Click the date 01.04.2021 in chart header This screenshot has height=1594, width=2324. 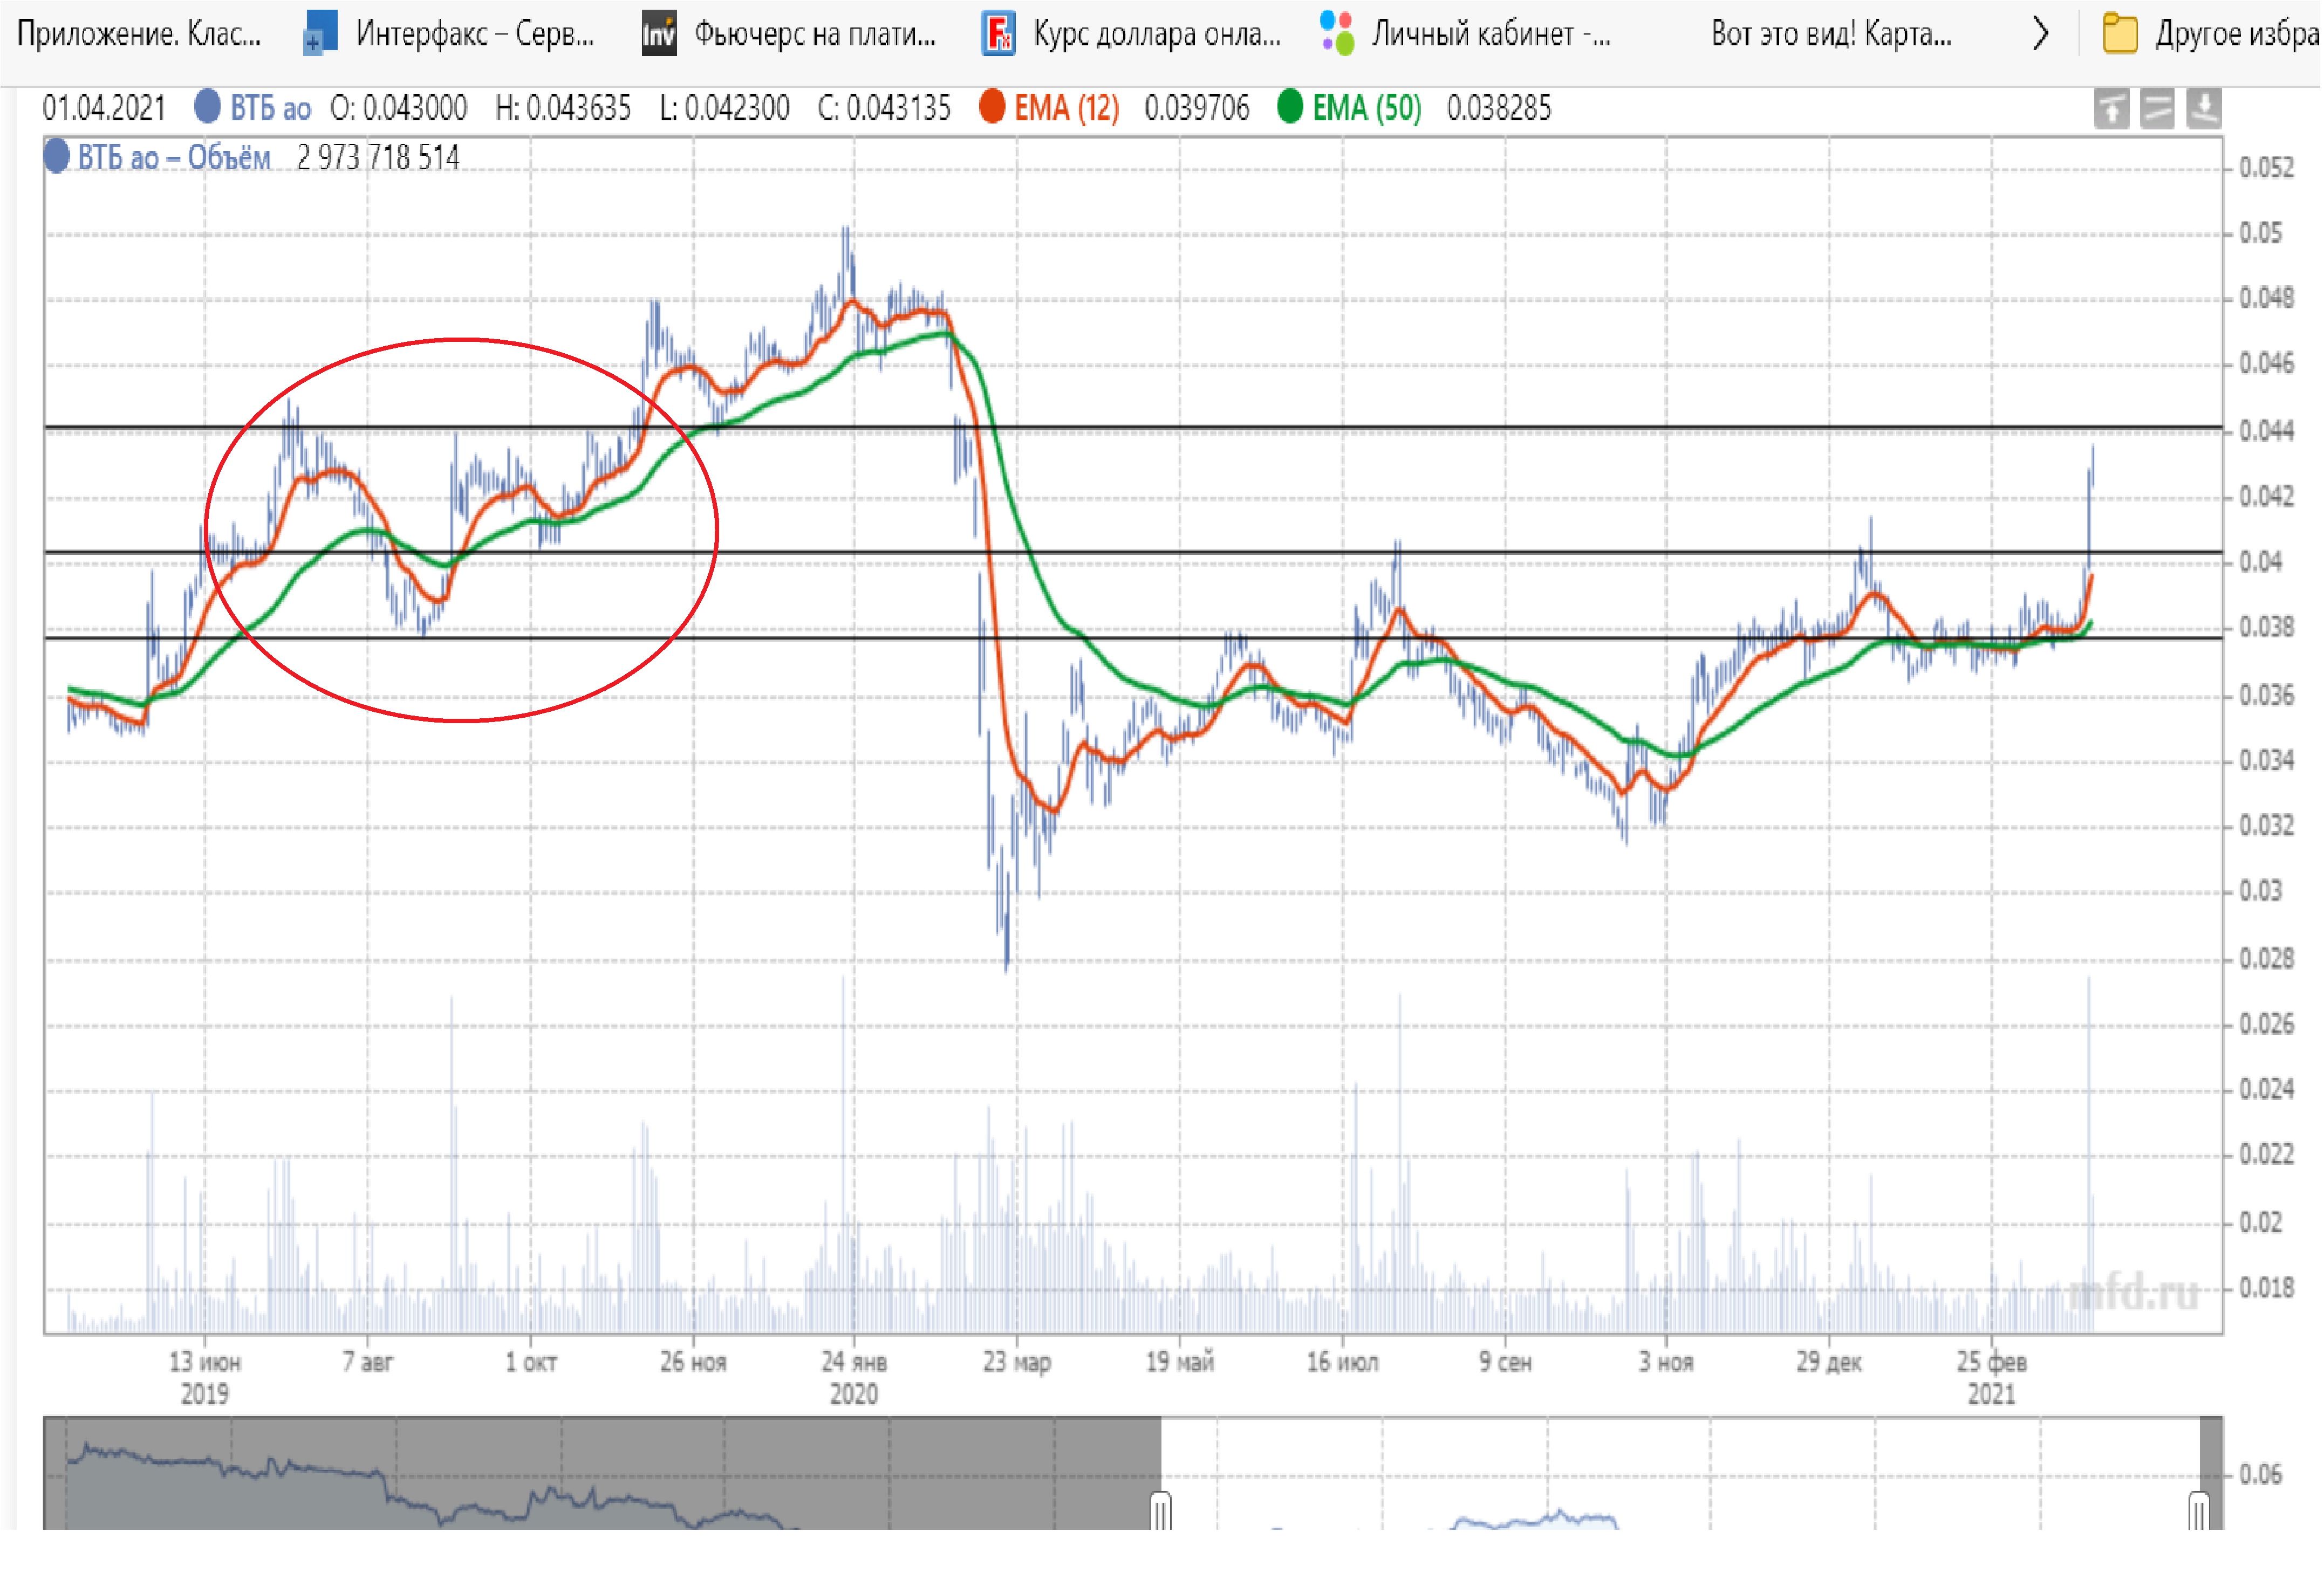pyautogui.click(x=104, y=108)
